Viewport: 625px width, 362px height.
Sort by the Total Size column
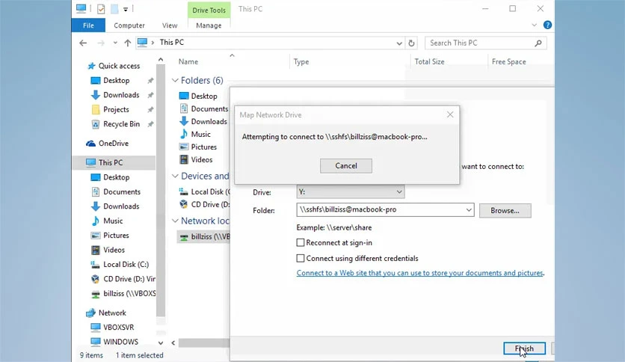429,62
